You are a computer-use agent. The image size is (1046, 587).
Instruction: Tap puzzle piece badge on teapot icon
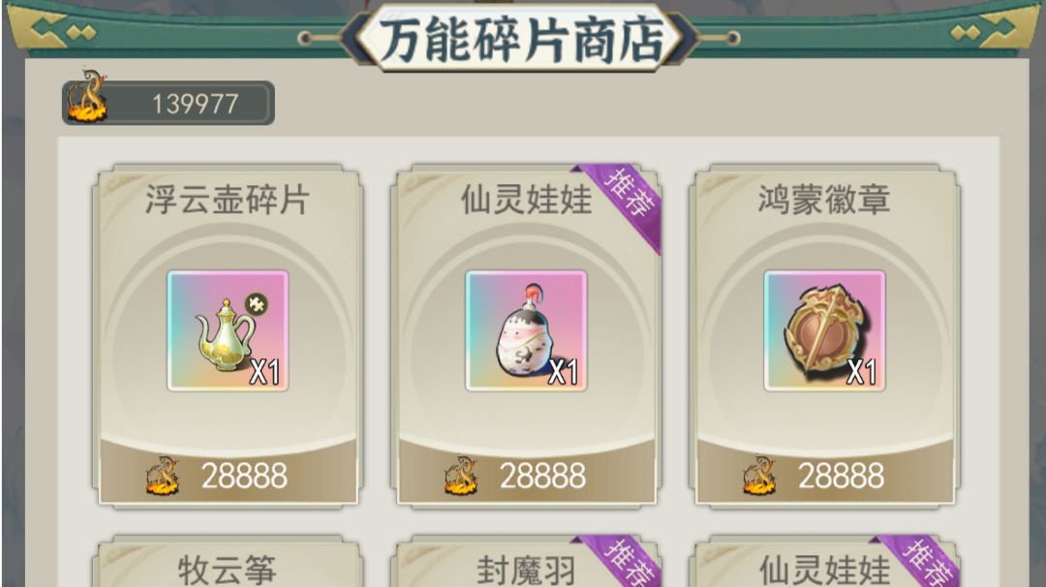(x=256, y=304)
